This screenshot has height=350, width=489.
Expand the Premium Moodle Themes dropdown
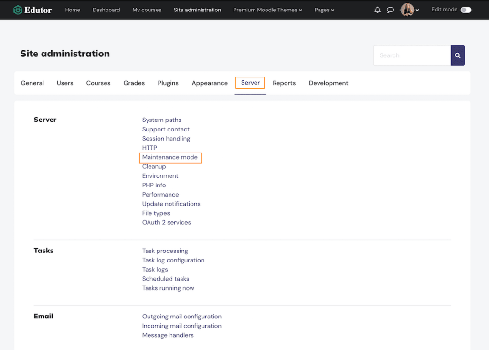[x=267, y=10]
